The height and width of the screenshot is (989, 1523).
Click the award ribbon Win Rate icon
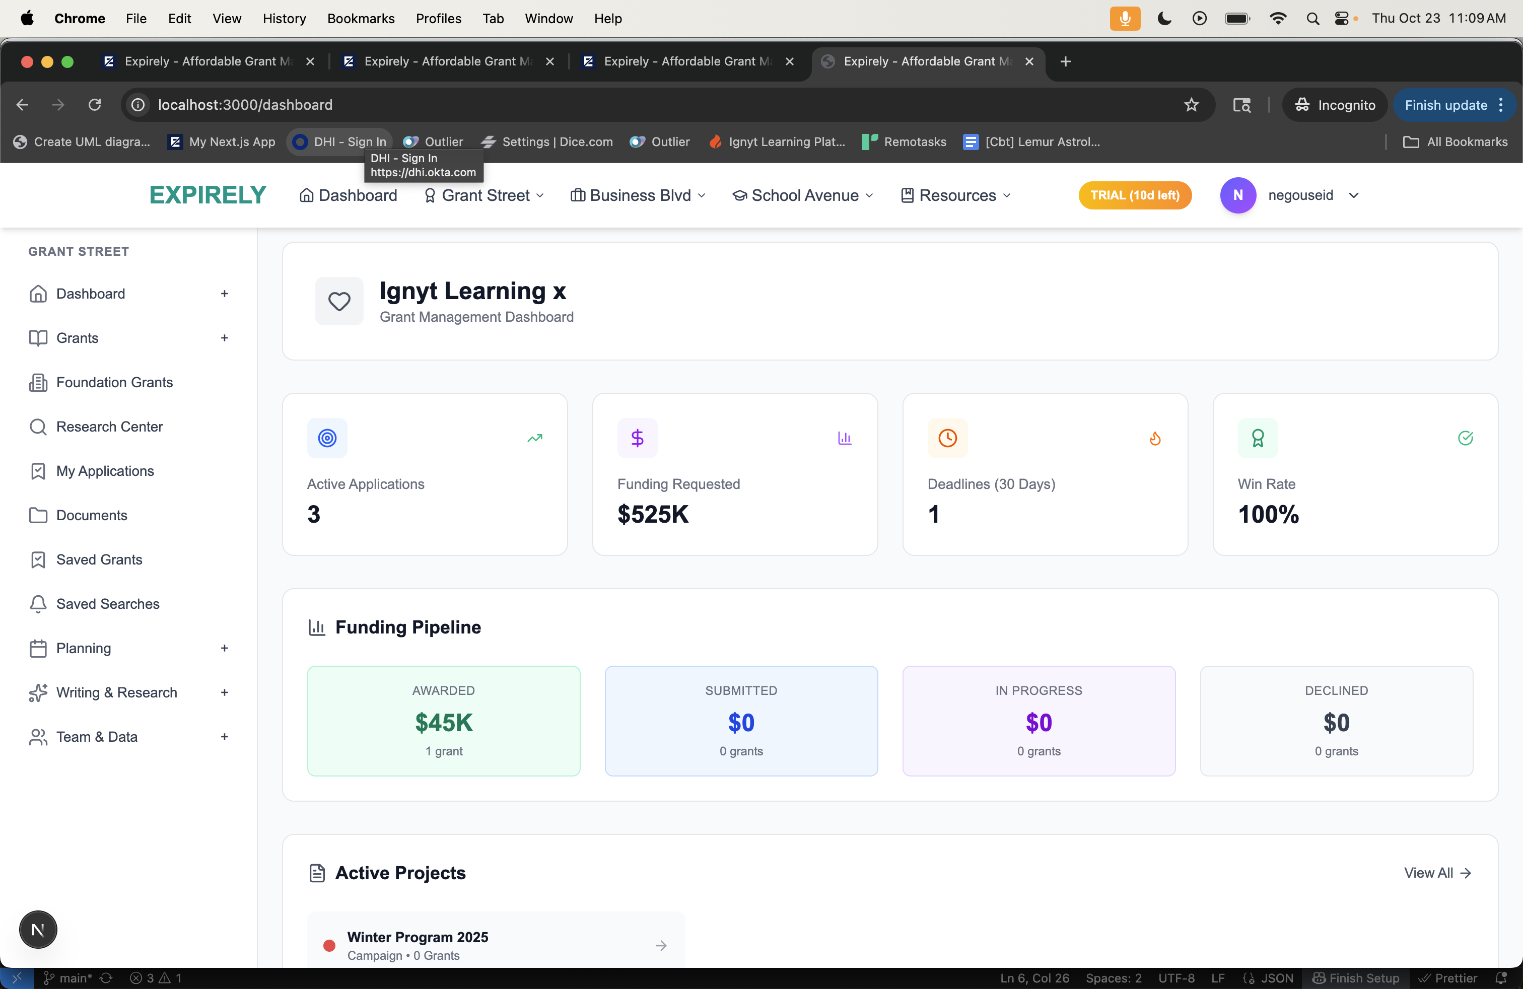pos(1258,438)
